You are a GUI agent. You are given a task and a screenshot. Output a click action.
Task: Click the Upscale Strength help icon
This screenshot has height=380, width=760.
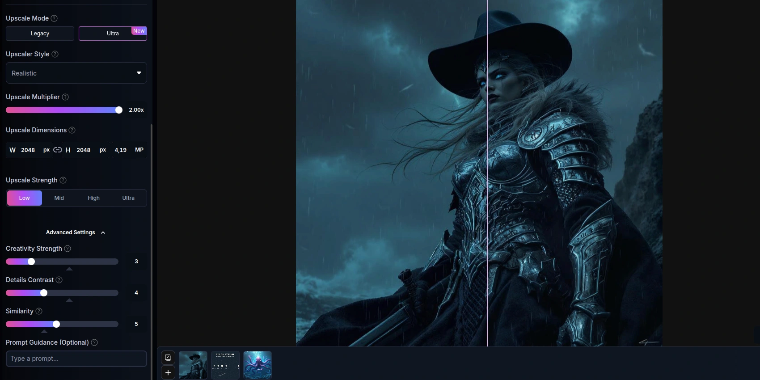[63, 180]
